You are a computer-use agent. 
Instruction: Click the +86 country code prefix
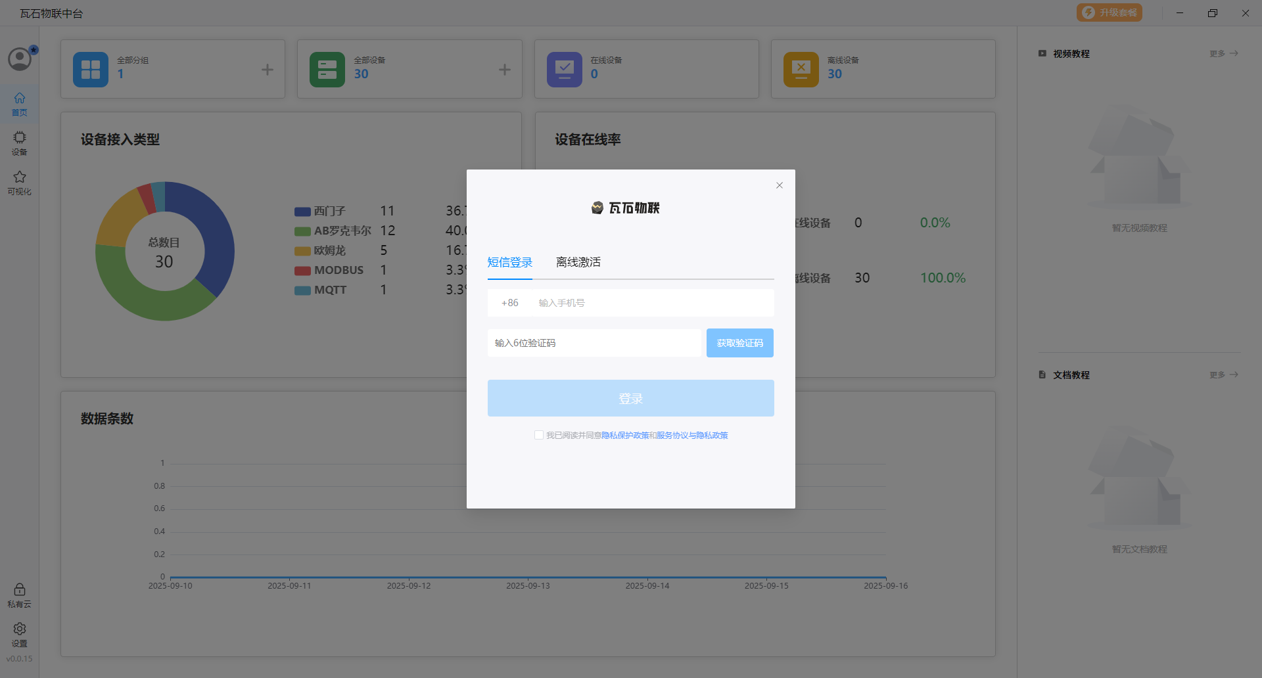tap(510, 303)
